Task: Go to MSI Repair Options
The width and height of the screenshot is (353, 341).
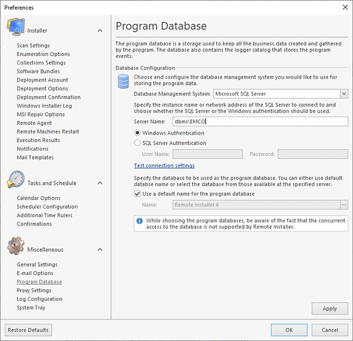Action: (x=41, y=114)
